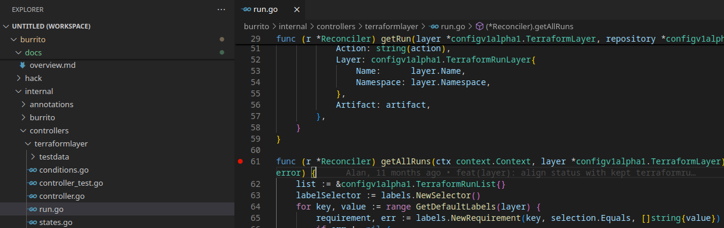This screenshot has height=228, width=724.
Task: Click the getAllRuns function name on line 61
Action: [406, 161]
